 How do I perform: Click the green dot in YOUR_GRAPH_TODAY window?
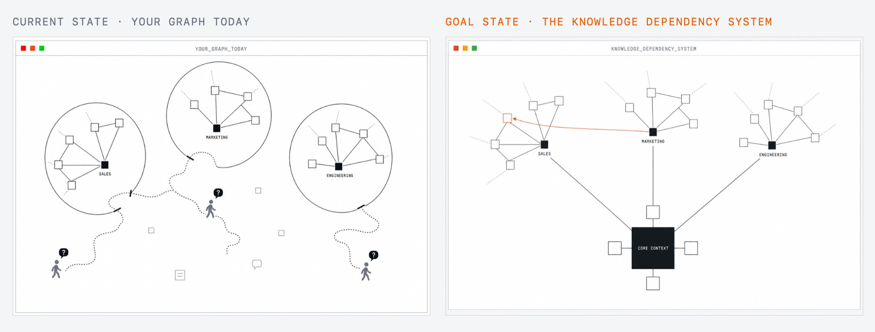42,48
